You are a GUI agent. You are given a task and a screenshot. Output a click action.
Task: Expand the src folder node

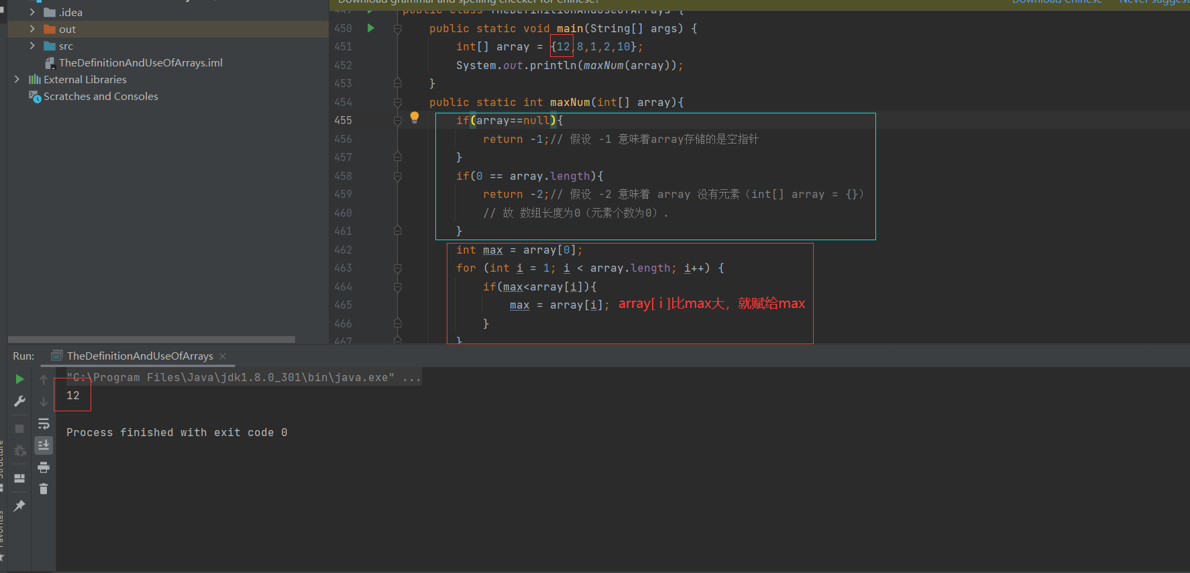32,46
